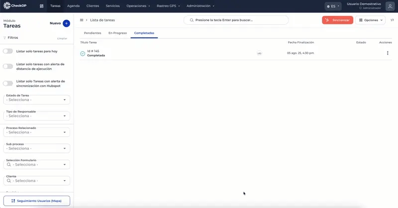
Task: Open three-dot actions menu for task 145
Action: point(388,53)
